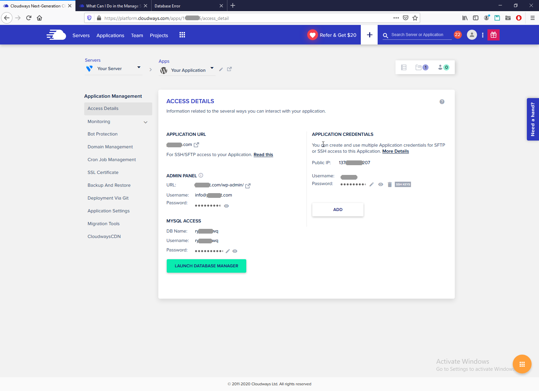The image size is (539, 391).
Task: Open the orange floating grid button
Action: [x=522, y=364]
